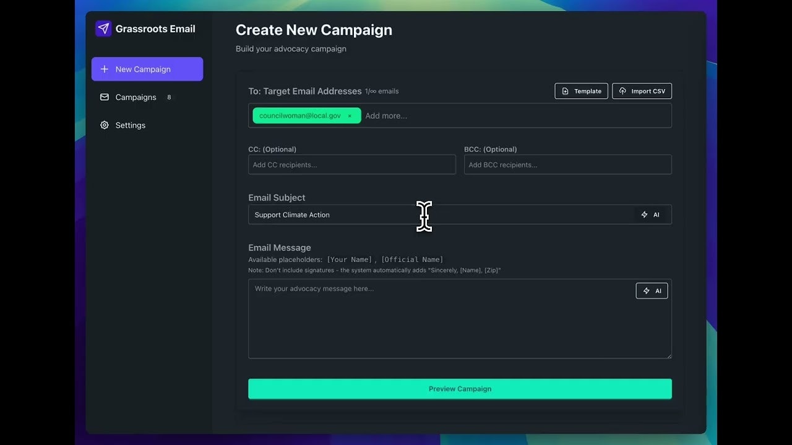Click the message box resize handle
Screen dimensions: 792x445
[668, 355]
